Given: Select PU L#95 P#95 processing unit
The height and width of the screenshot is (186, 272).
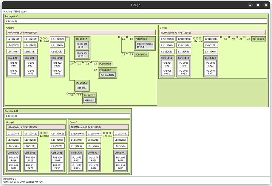Looking at the screenshot, I should (120, 166).
